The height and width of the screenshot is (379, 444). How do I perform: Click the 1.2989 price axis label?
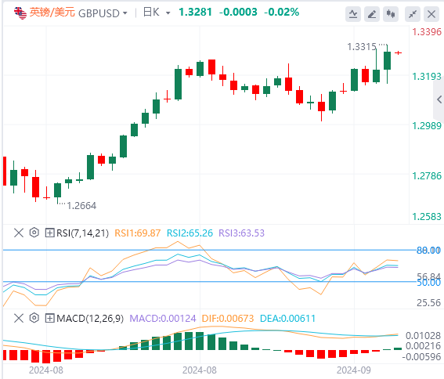click(x=427, y=126)
